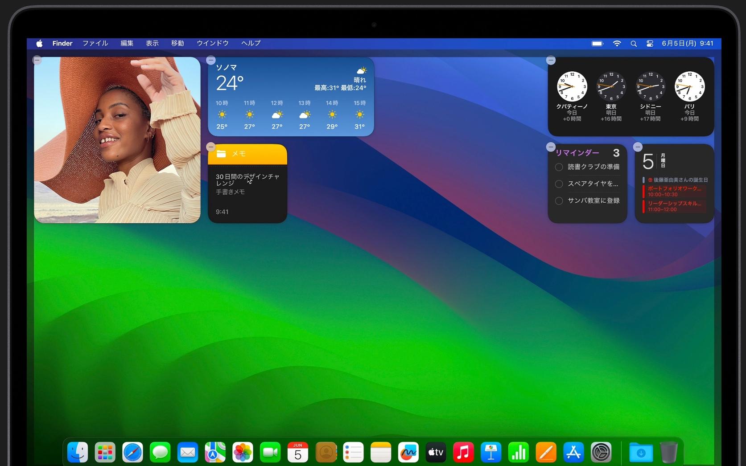Open Freeform from the Dock
The width and height of the screenshot is (746, 466).
(408, 452)
